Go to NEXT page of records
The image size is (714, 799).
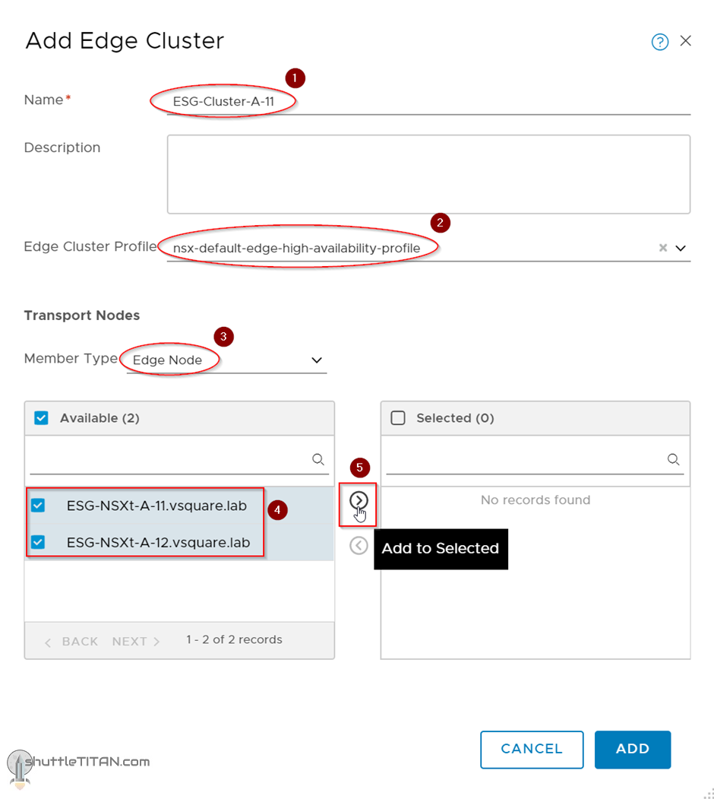[136, 642]
